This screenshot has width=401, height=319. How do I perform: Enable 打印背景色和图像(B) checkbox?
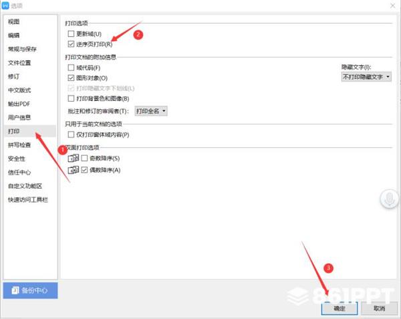point(71,99)
